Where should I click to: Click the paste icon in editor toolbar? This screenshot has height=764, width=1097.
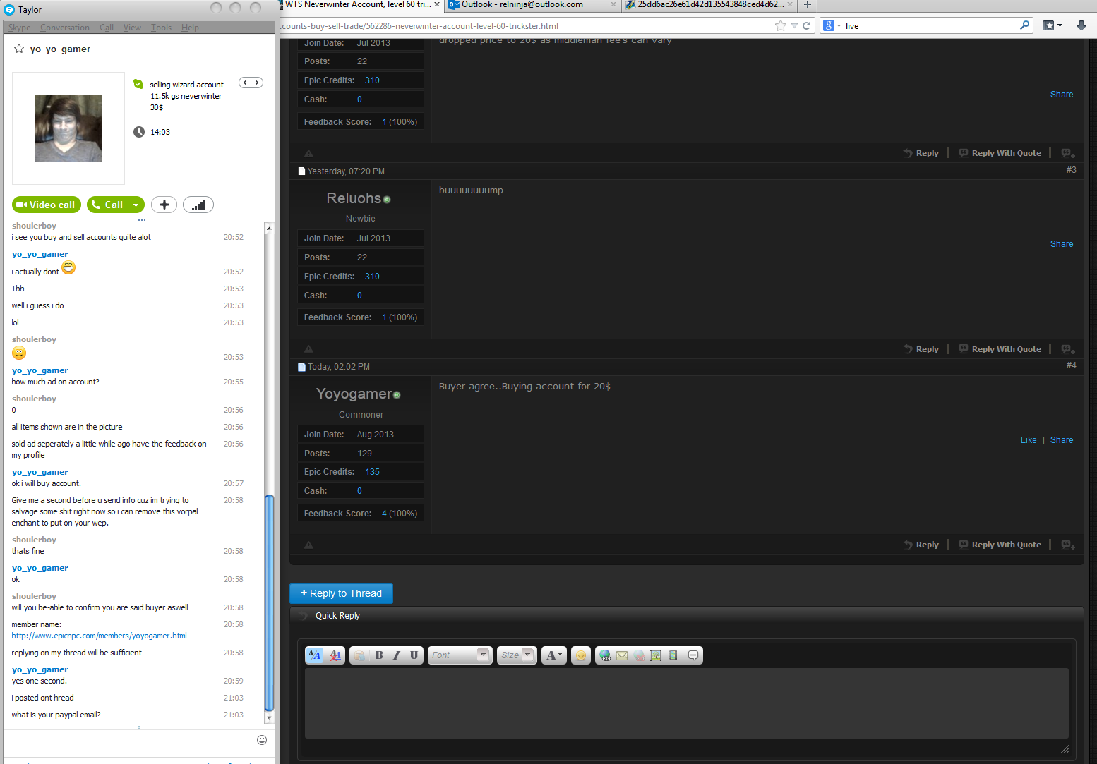coord(359,655)
